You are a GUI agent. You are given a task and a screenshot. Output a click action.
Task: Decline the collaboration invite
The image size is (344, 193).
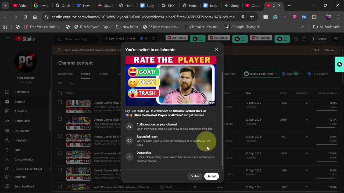pyautogui.click(x=195, y=176)
